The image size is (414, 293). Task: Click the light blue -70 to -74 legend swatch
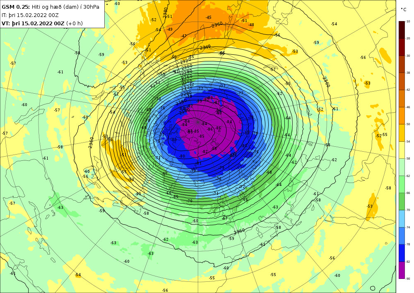click(x=401, y=218)
